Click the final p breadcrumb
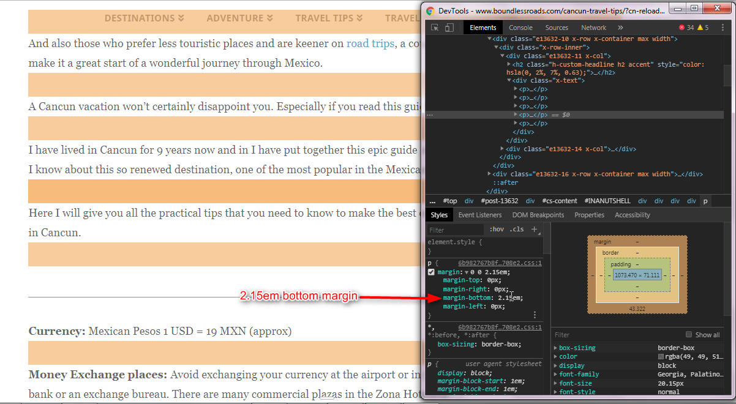This screenshot has height=404, width=736. pos(705,201)
